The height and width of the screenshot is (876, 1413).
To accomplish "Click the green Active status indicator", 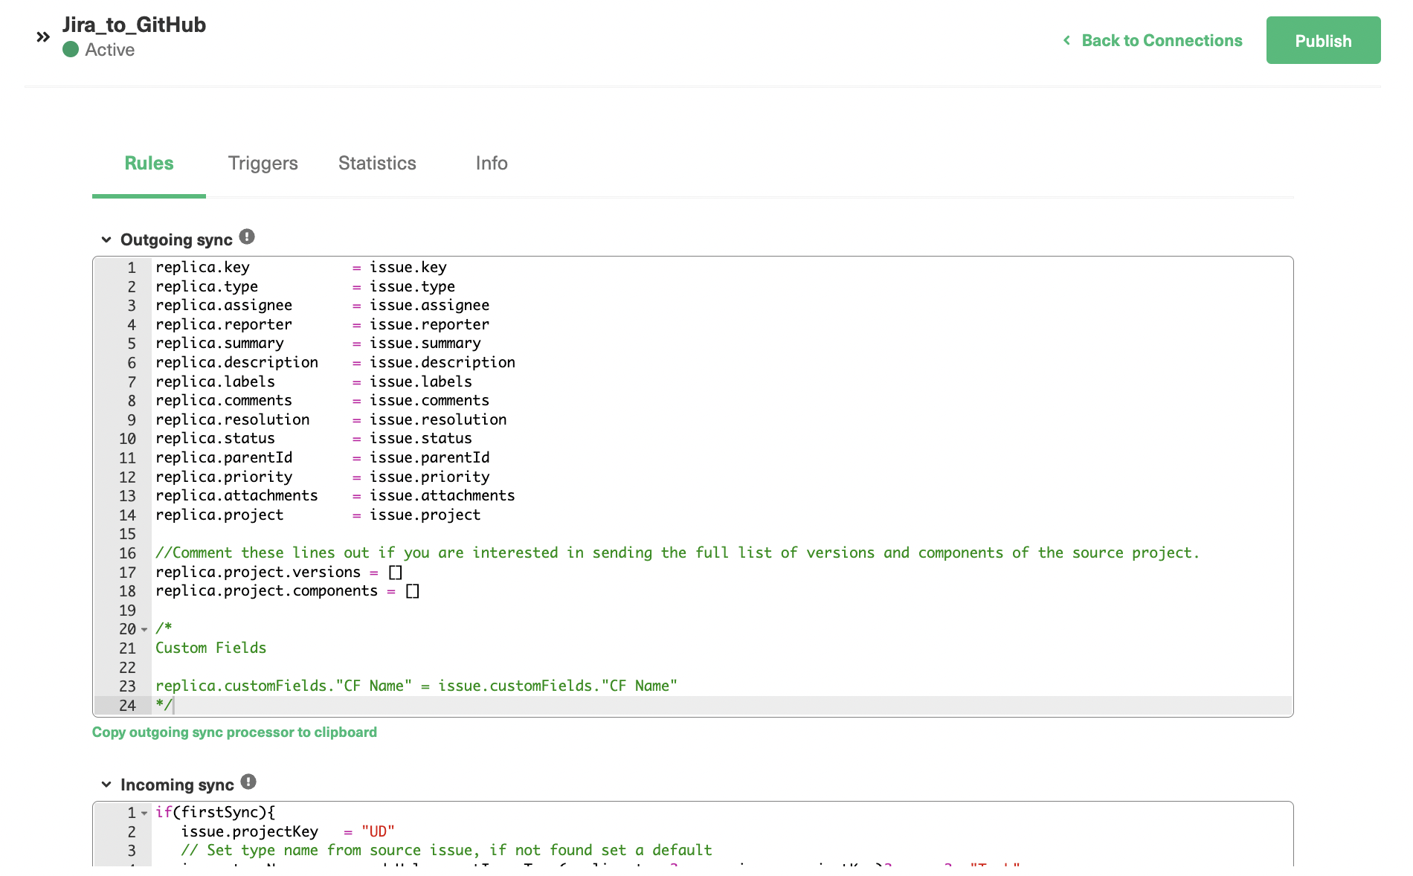I will 71,50.
